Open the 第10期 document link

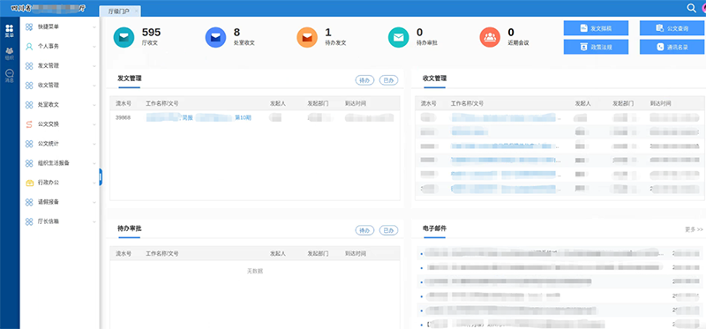click(x=244, y=118)
